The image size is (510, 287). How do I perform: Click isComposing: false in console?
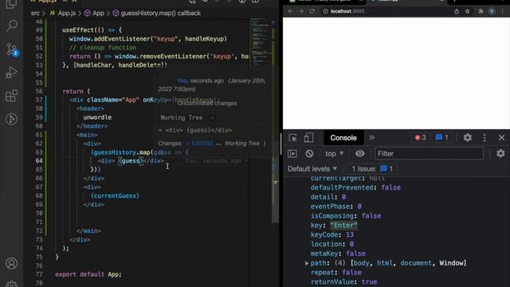[x=346, y=216]
